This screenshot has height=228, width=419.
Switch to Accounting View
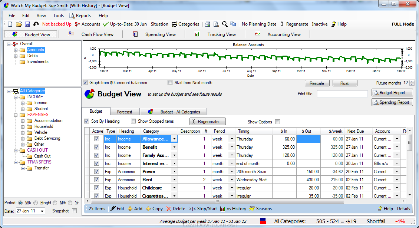coord(277,34)
